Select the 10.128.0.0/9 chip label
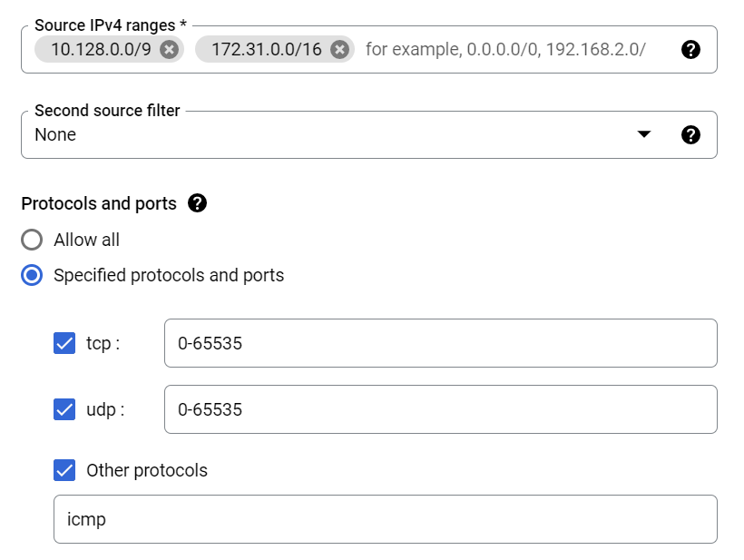This screenshot has height=560, width=744. pos(101,49)
